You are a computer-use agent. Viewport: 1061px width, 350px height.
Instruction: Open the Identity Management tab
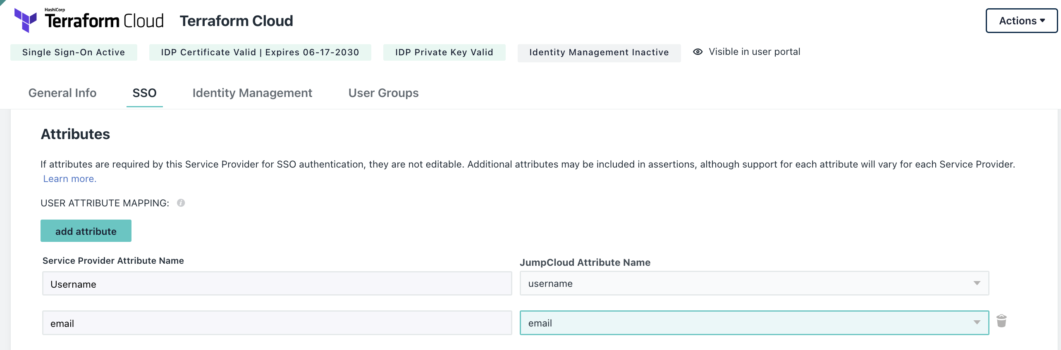coord(252,93)
